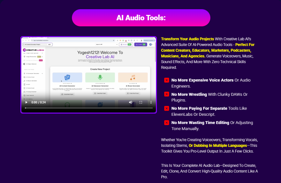Open the profile avatar dropdown in the video
This screenshot has height=183, width=281.
click(151, 44)
